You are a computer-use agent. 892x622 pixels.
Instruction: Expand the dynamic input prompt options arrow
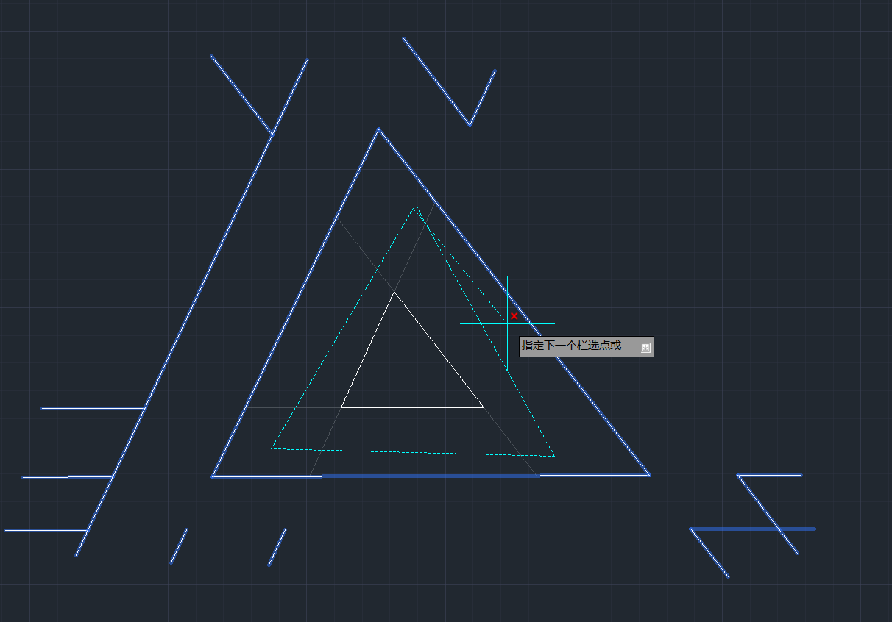(645, 347)
